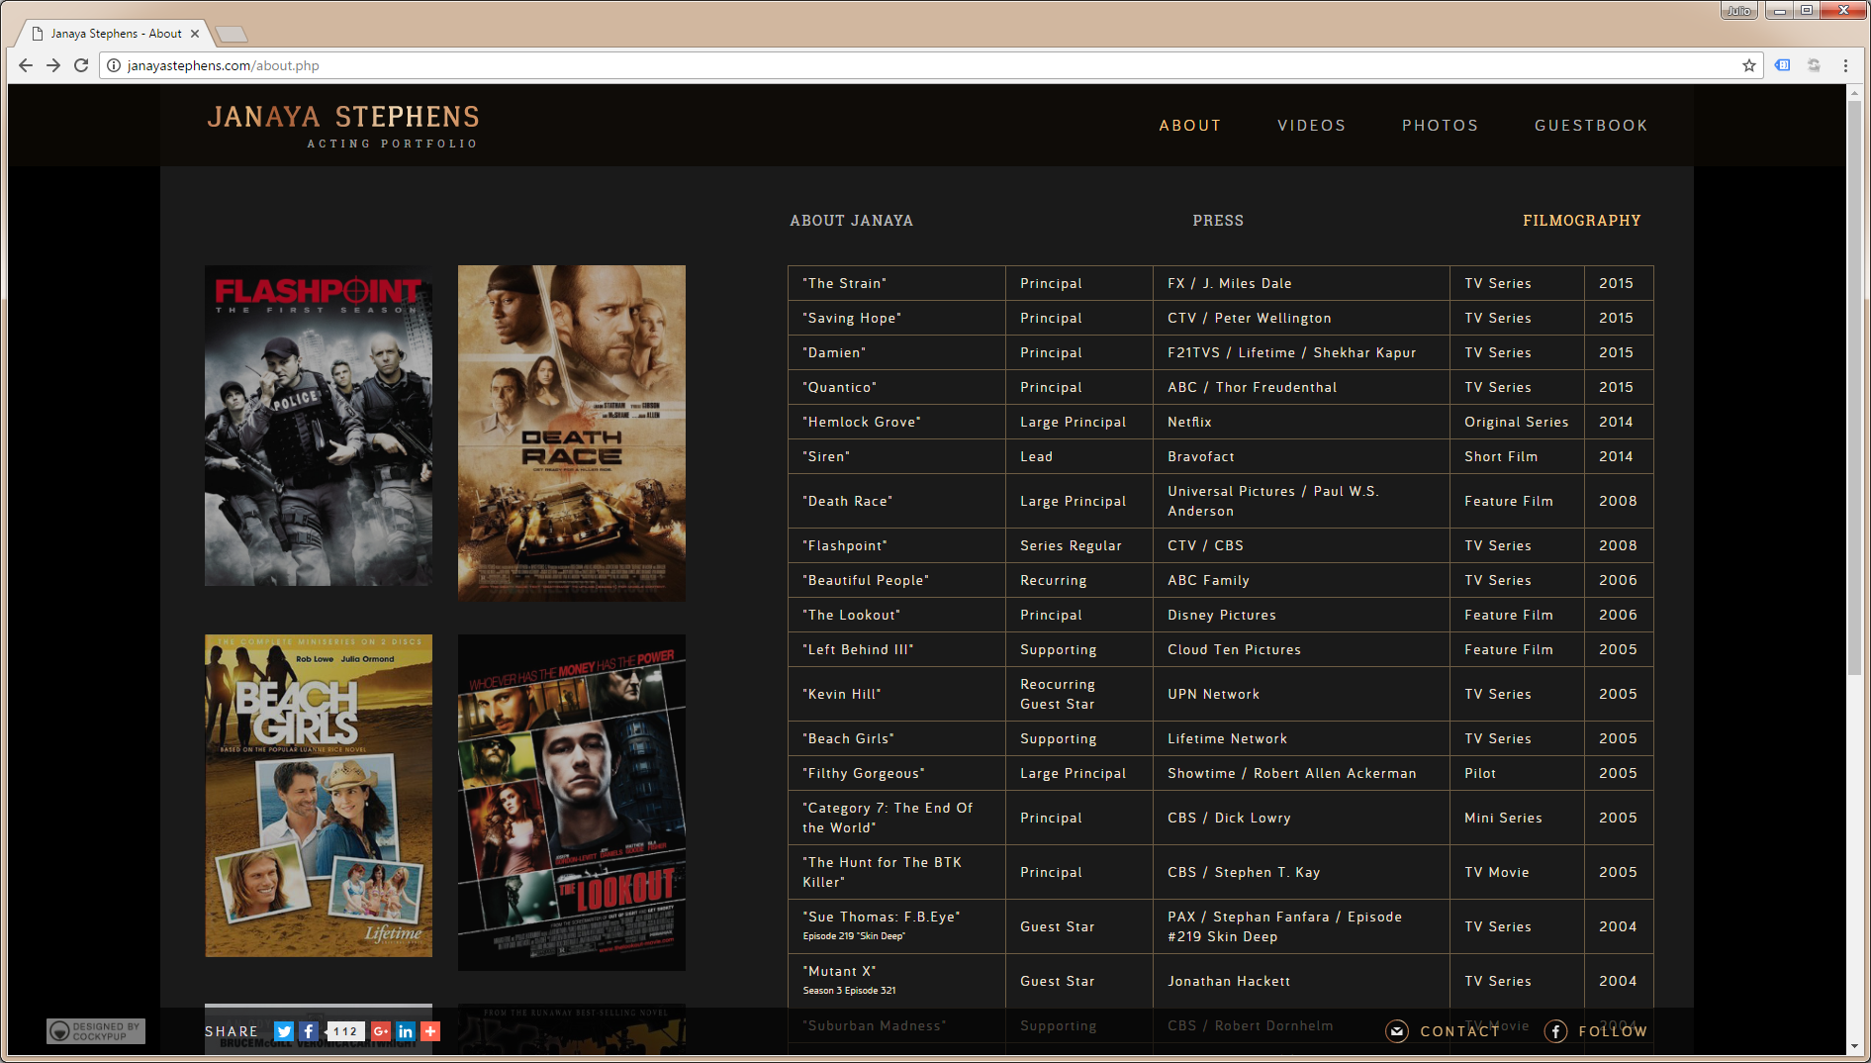Bookmark this page with the star icon
The height and width of the screenshot is (1063, 1871).
pos(1749,65)
